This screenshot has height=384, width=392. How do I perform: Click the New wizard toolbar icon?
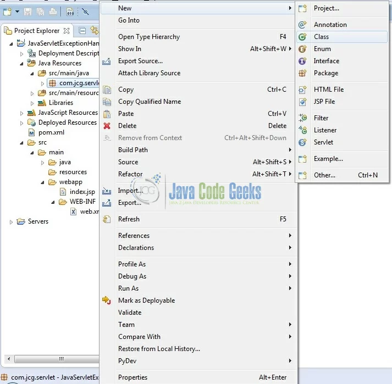tap(7, 12)
